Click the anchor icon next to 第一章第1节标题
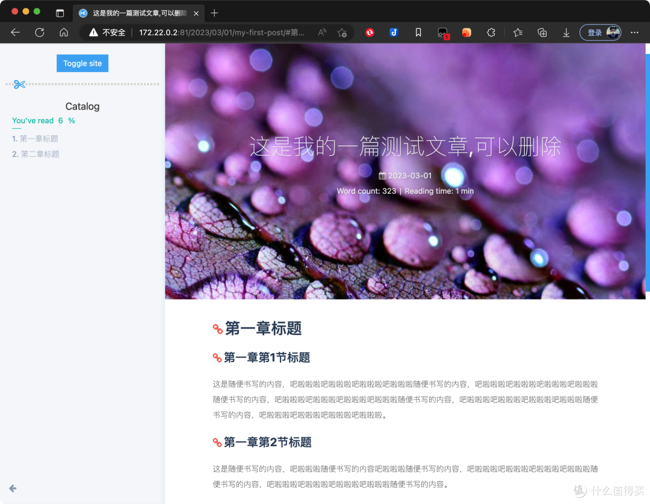The image size is (650, 504). click(x=217, y=358)
